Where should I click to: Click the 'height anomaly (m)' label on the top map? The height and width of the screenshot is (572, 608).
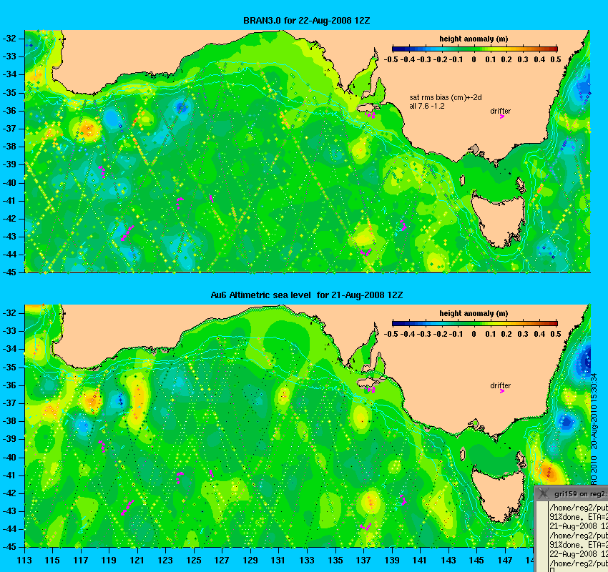coord(474,39)
